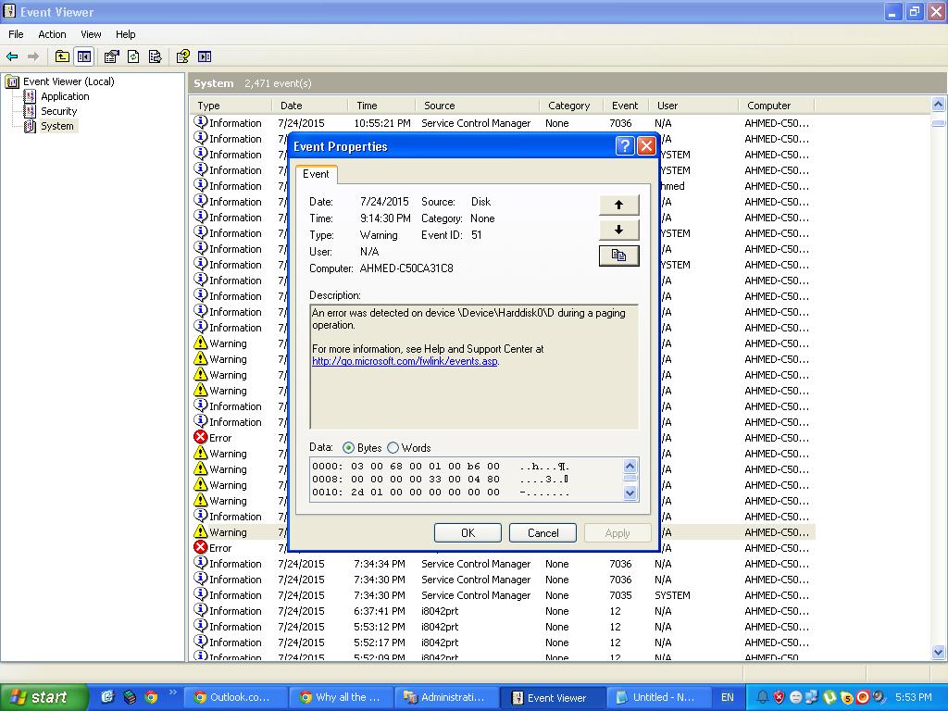Screen dimensions: 948x711
Task: Click the Help toolbar icon
Action: (182, 56)
